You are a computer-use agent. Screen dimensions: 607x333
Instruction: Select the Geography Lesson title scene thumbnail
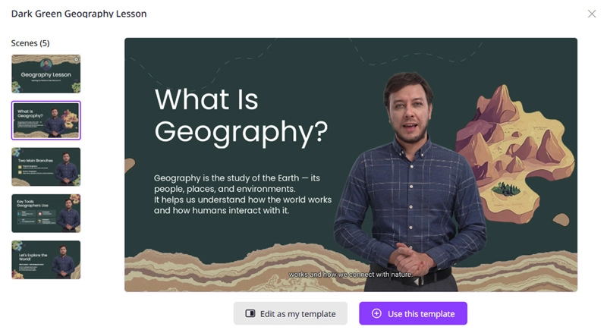(46, 74)
